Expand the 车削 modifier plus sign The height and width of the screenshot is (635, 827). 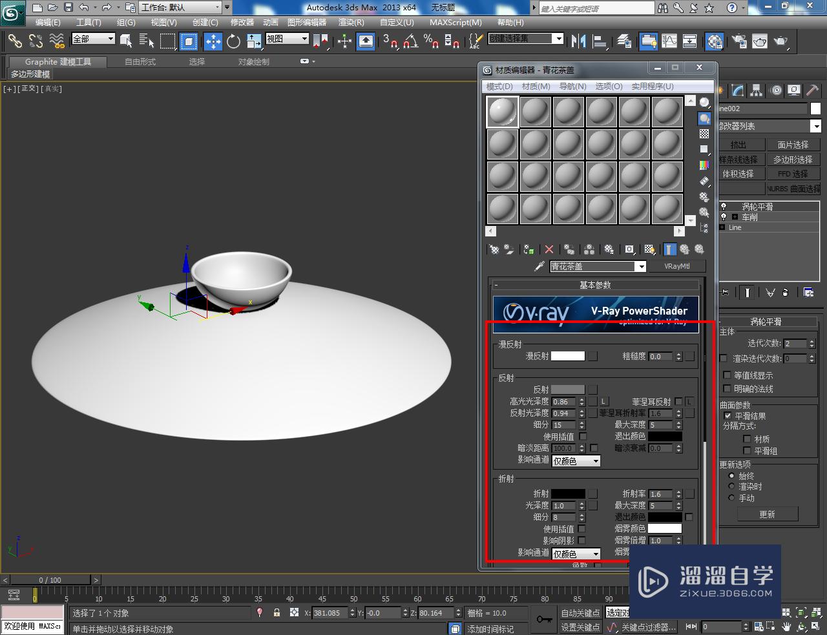735,217
